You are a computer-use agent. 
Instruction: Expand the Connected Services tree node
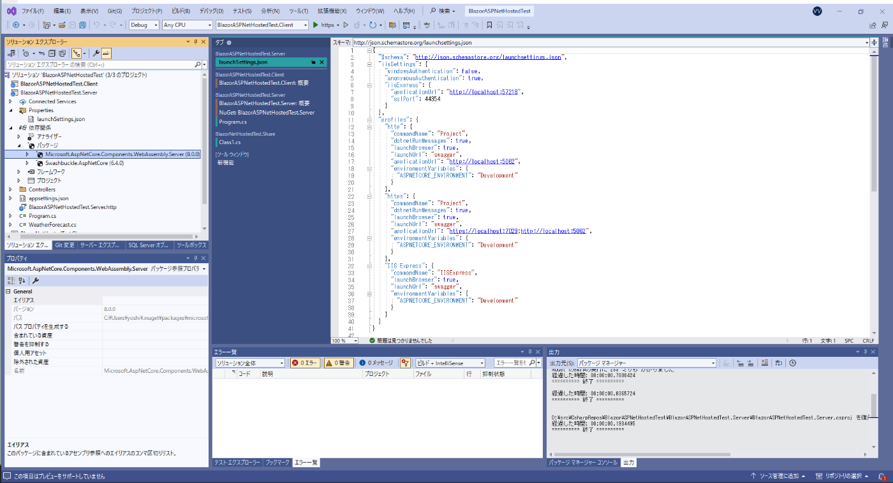(10, 101)
